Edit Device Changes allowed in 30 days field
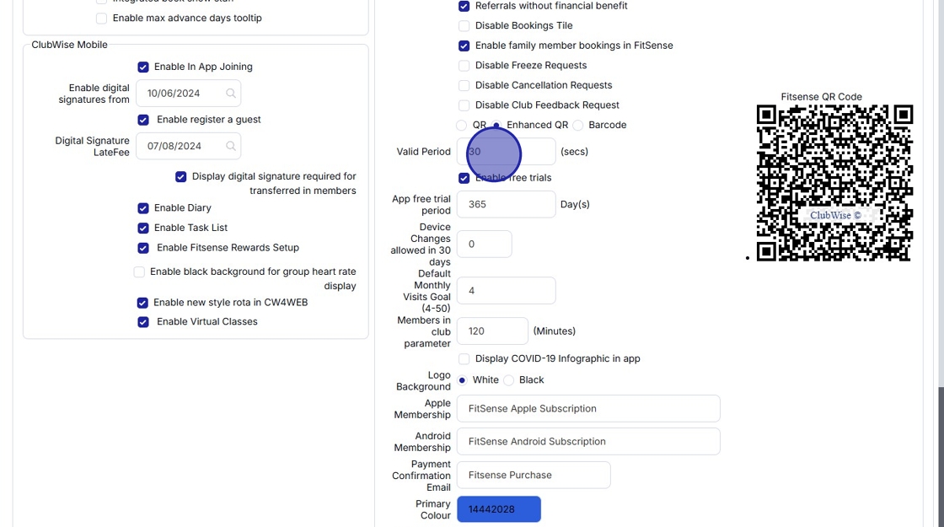Image resolution: width=944 pixels, height=527 pixels. [x=485, y=244]
